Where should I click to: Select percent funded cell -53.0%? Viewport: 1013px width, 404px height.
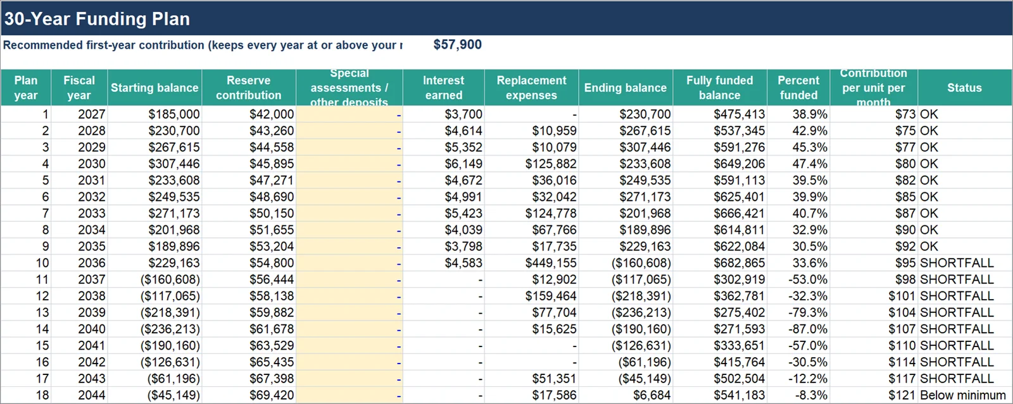click(x=798, y=279)
